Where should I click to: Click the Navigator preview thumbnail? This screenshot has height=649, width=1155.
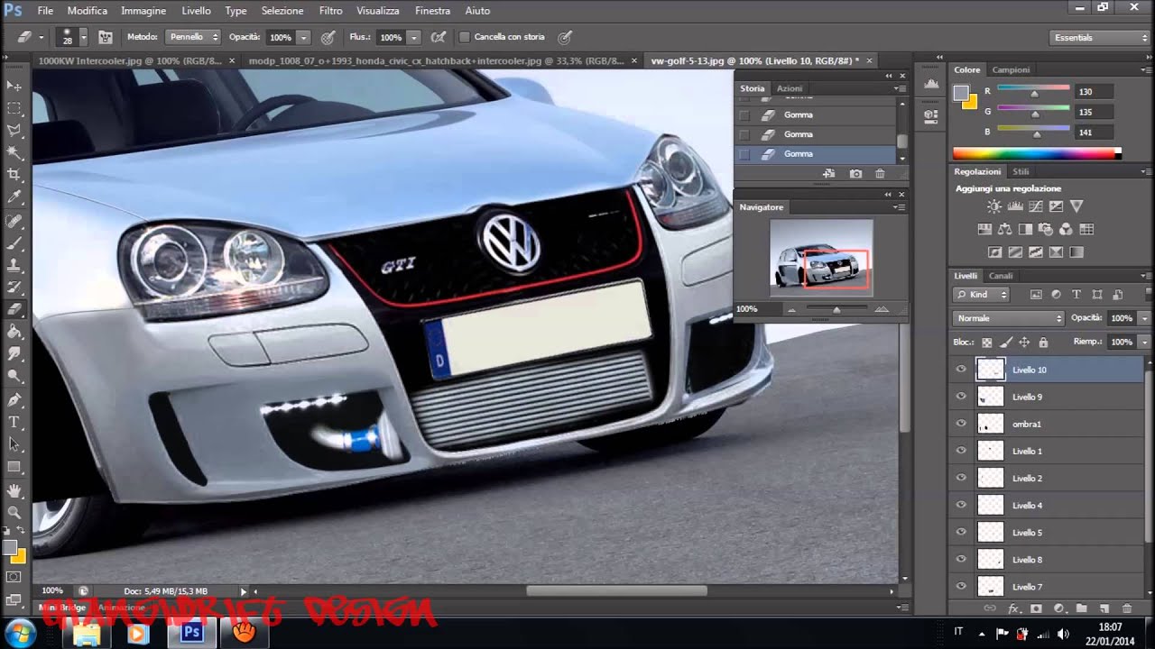(x=821, y=259)
